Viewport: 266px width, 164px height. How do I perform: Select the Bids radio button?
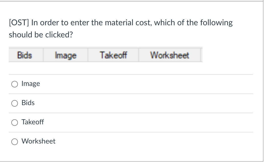tap(14, 103)
